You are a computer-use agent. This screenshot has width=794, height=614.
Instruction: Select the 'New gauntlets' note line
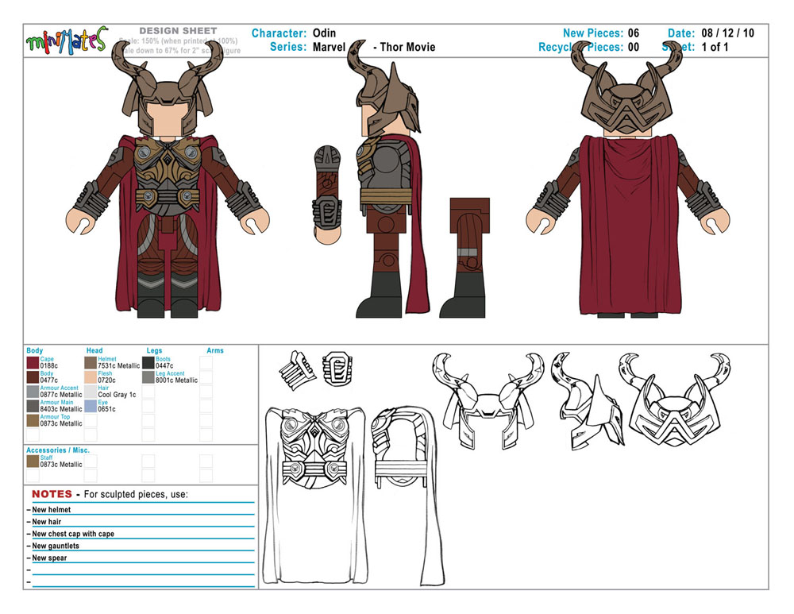[x=56, y=546]
